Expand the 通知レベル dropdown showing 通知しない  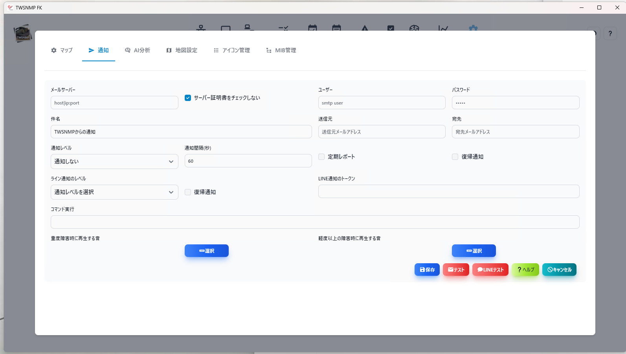point(114,161)
